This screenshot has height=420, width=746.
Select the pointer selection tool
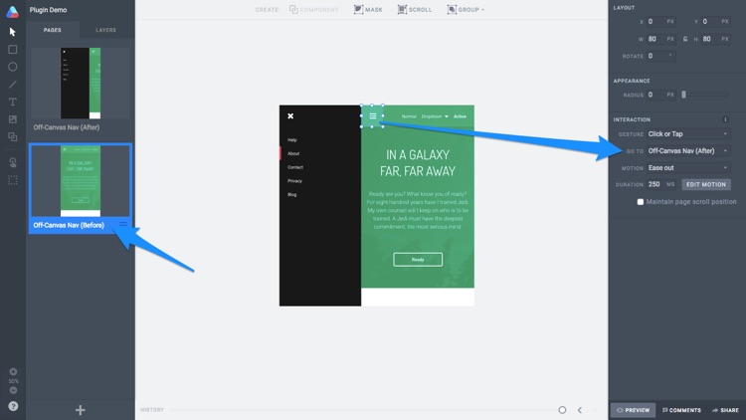(x=13, y=32)
